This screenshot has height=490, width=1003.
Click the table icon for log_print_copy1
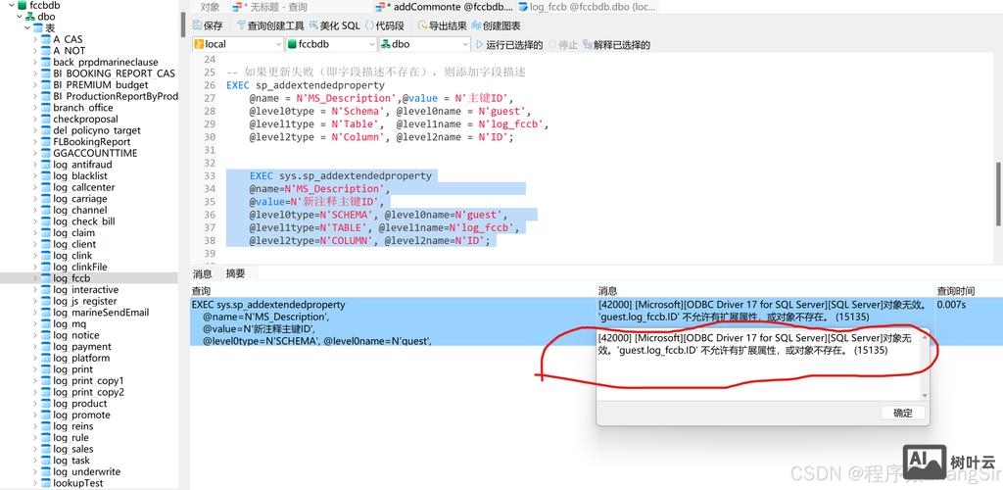45,380
